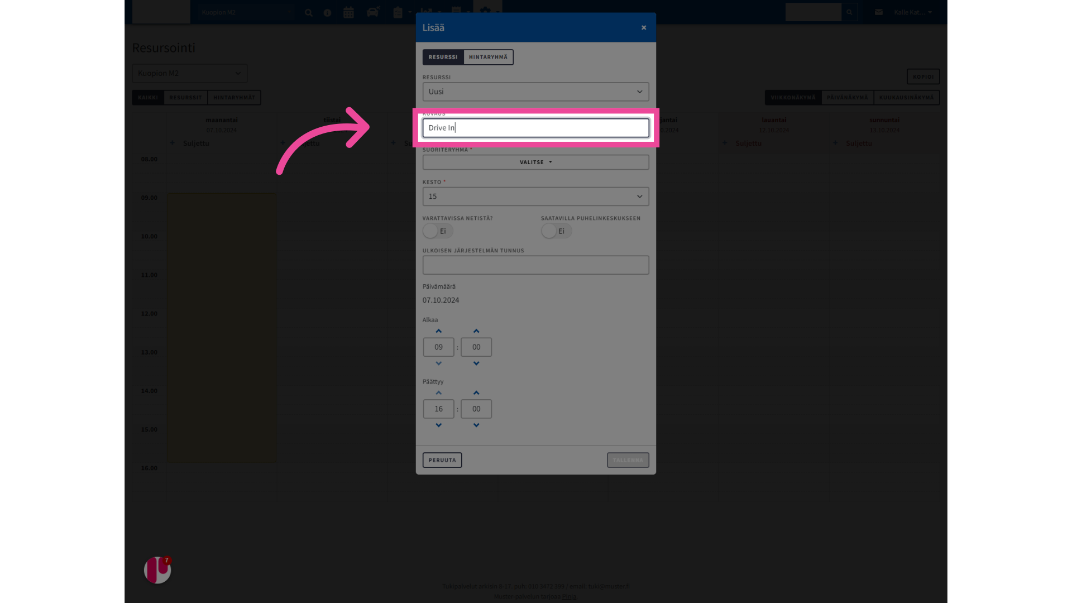Click the TALLENNA save button

pos(628,460)
